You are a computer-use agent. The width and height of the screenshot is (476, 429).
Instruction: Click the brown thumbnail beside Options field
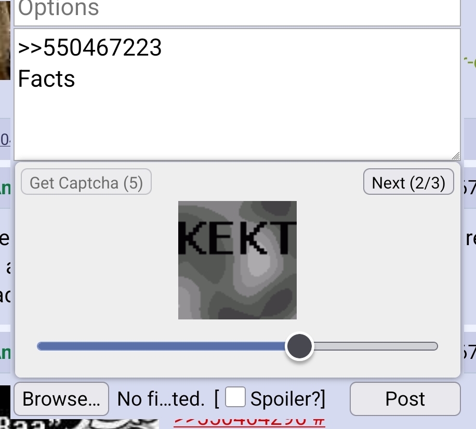click(x=5, y=40)
